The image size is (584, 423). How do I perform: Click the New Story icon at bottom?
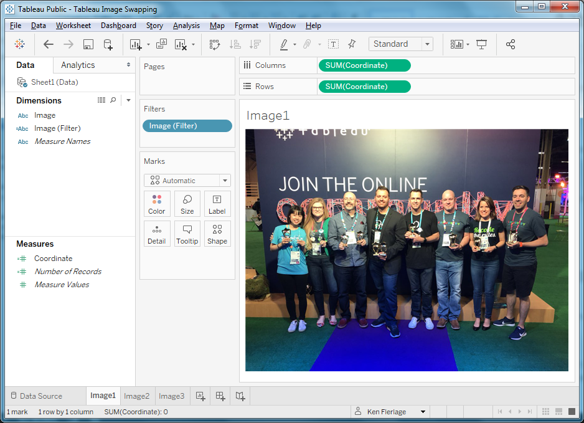coord(240,396)
